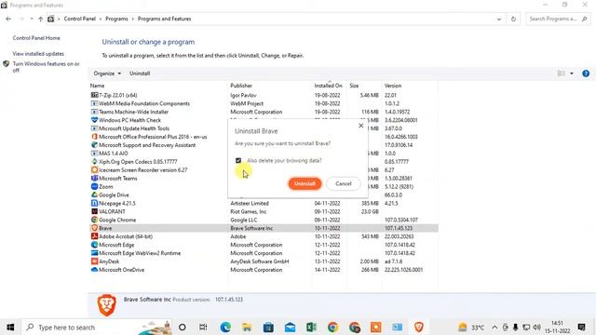
Task: Click the Google Drive icon in list
Action: 94,194
